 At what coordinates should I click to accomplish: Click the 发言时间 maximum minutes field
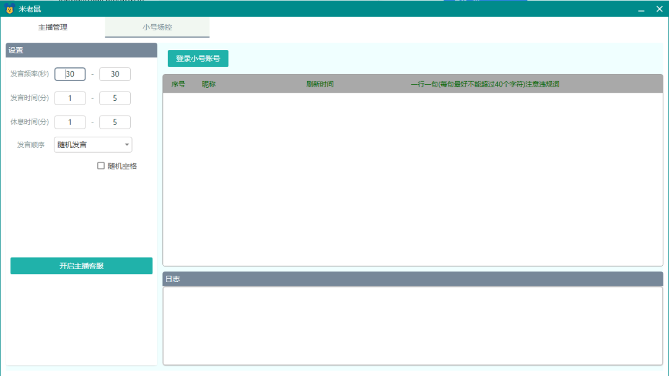115,98
